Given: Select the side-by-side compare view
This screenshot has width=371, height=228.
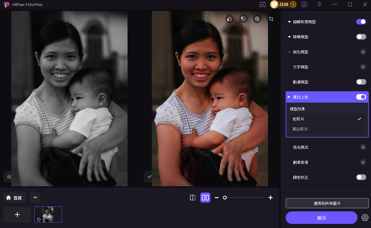Looking at the screenshot, I should (x=205, y=198).
